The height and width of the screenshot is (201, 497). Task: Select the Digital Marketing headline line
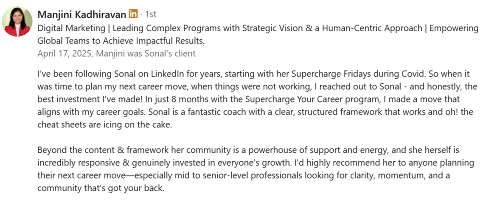pyautogui.click(x=258, y=28)
